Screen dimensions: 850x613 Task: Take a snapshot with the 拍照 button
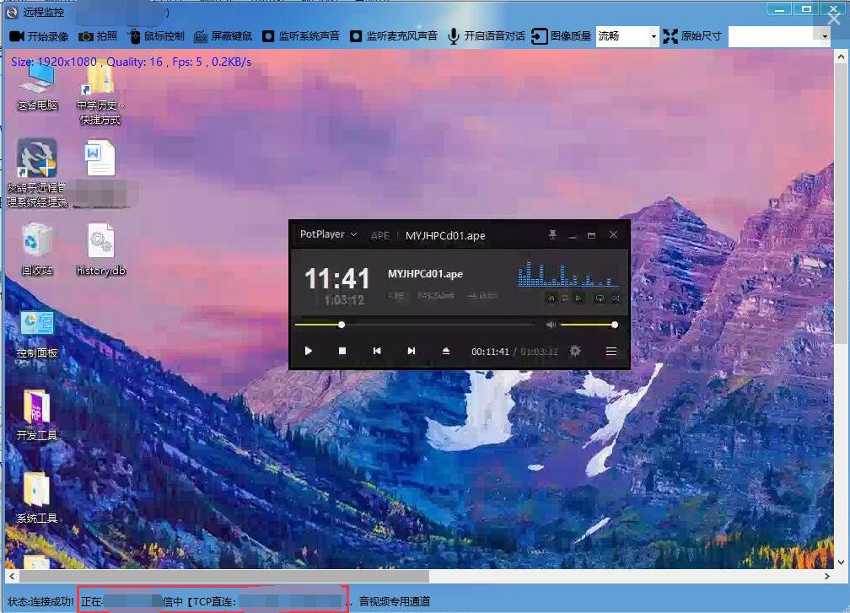pyautogui.click(x=86, y=36)
